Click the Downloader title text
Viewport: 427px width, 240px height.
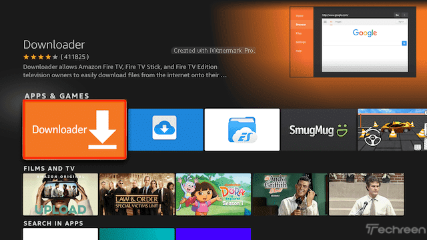tap(54, 45)
